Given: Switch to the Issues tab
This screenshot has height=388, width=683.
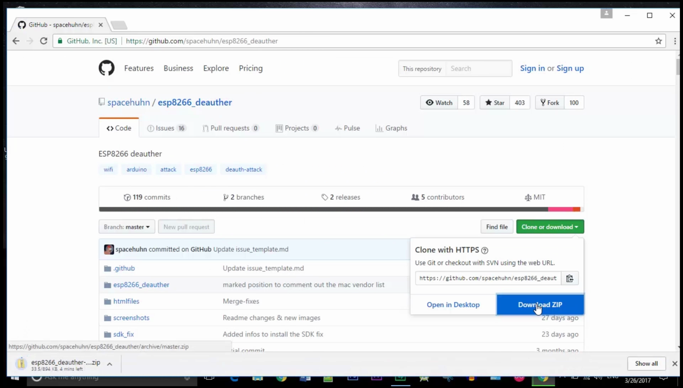Looking at the screenshot, I should tap(165, 128).
